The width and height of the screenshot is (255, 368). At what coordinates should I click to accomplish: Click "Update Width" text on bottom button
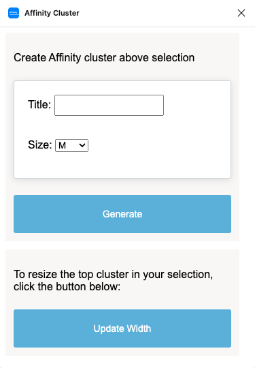122,328
